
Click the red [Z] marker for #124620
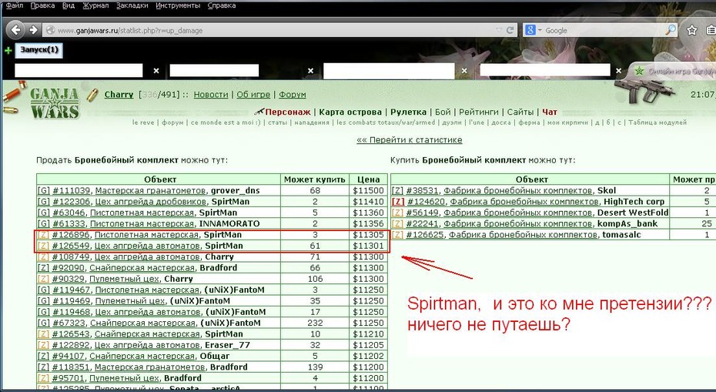coord(398,202)
